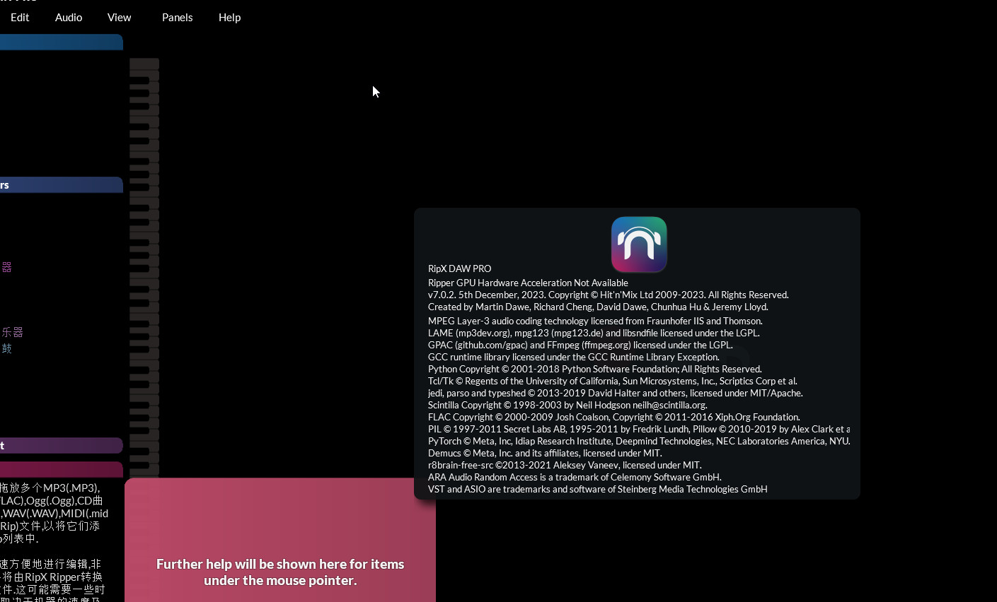The width and height of the screenshot is (997, 602).
Task: Click the MPEG Layer-3 licensing line
Action: [x=595, y=321]
